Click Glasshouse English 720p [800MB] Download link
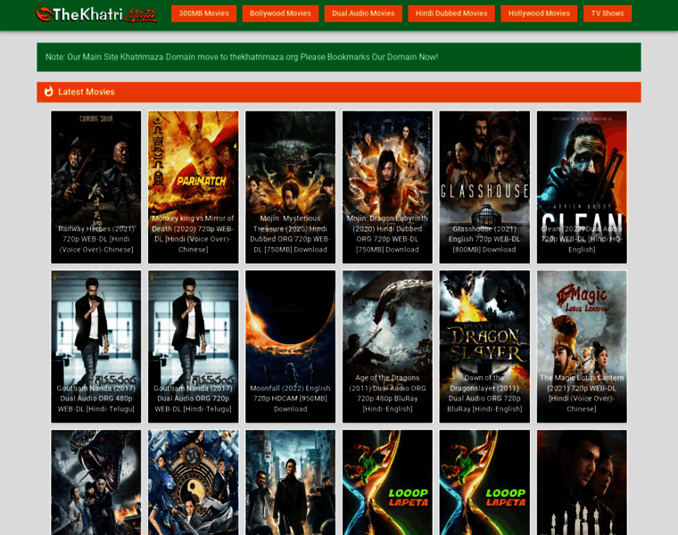Viewport: 678px width, 535px height. pyautogui.click(x=484, y=239)
